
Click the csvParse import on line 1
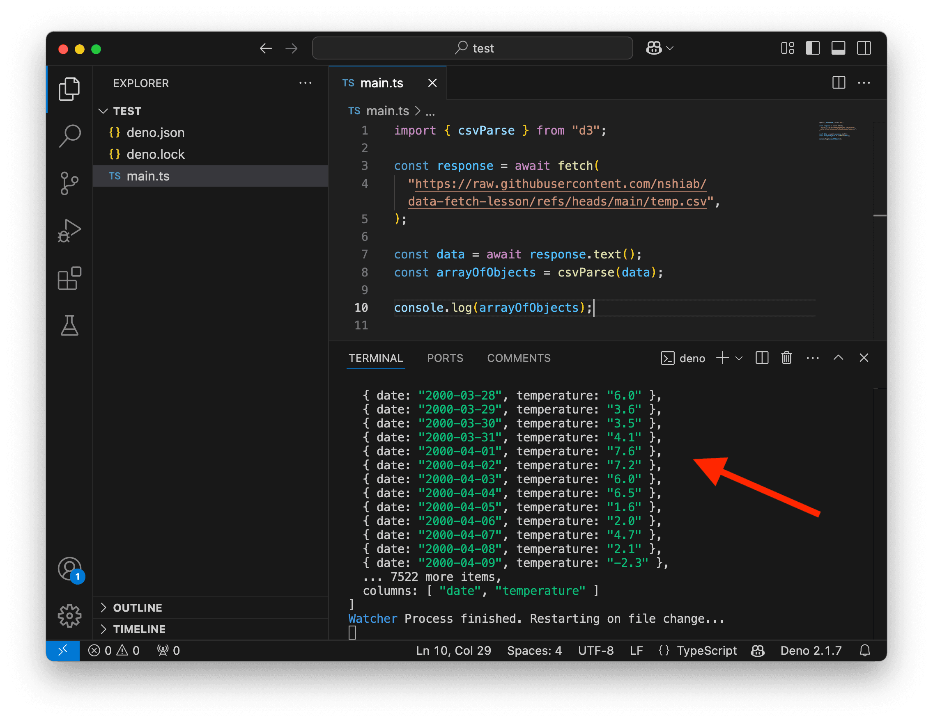click(x=486, y=130)
